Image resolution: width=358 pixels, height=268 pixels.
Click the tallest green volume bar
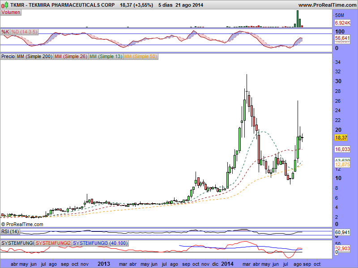pyautogui.click(x=298, y=19)
